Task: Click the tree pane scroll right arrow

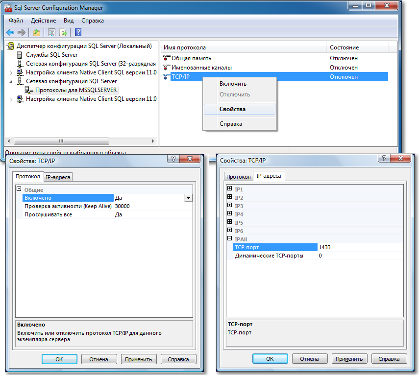Action: (x=153, y=141)
